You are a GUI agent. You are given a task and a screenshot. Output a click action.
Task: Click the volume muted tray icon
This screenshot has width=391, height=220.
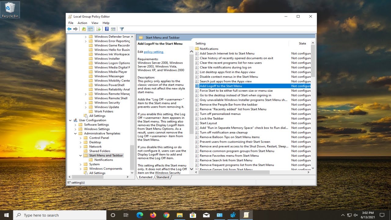pyautogui.click(x=356, y=215)
